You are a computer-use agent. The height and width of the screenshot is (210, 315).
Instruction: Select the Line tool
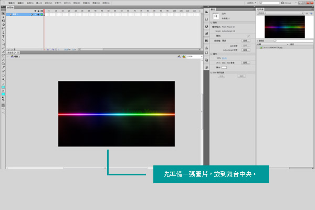(3, 40)
